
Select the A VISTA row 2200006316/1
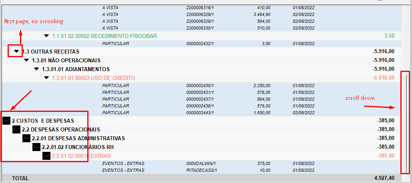coord(200,8)
